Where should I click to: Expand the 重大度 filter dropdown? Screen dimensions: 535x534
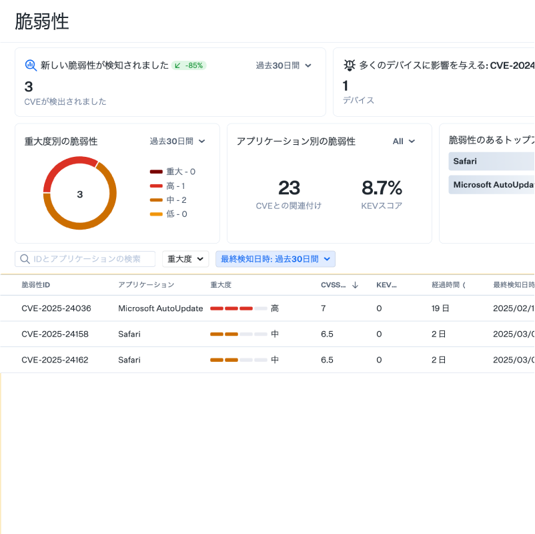(x=185, y=259)
